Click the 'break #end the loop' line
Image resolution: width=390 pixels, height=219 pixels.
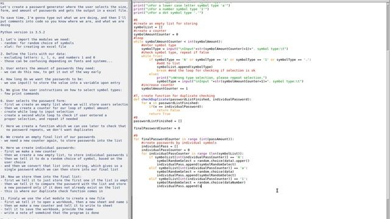[x=206, y=71]
